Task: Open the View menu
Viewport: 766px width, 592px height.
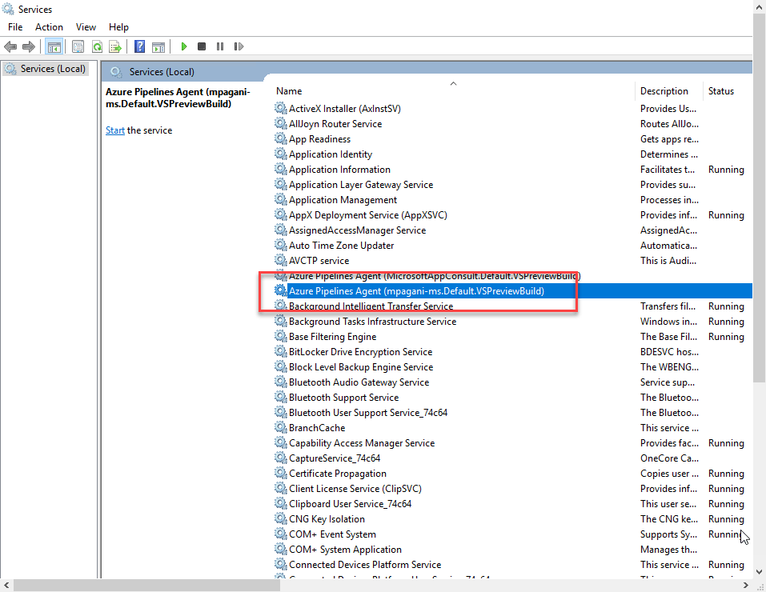Action: point(86,27)
